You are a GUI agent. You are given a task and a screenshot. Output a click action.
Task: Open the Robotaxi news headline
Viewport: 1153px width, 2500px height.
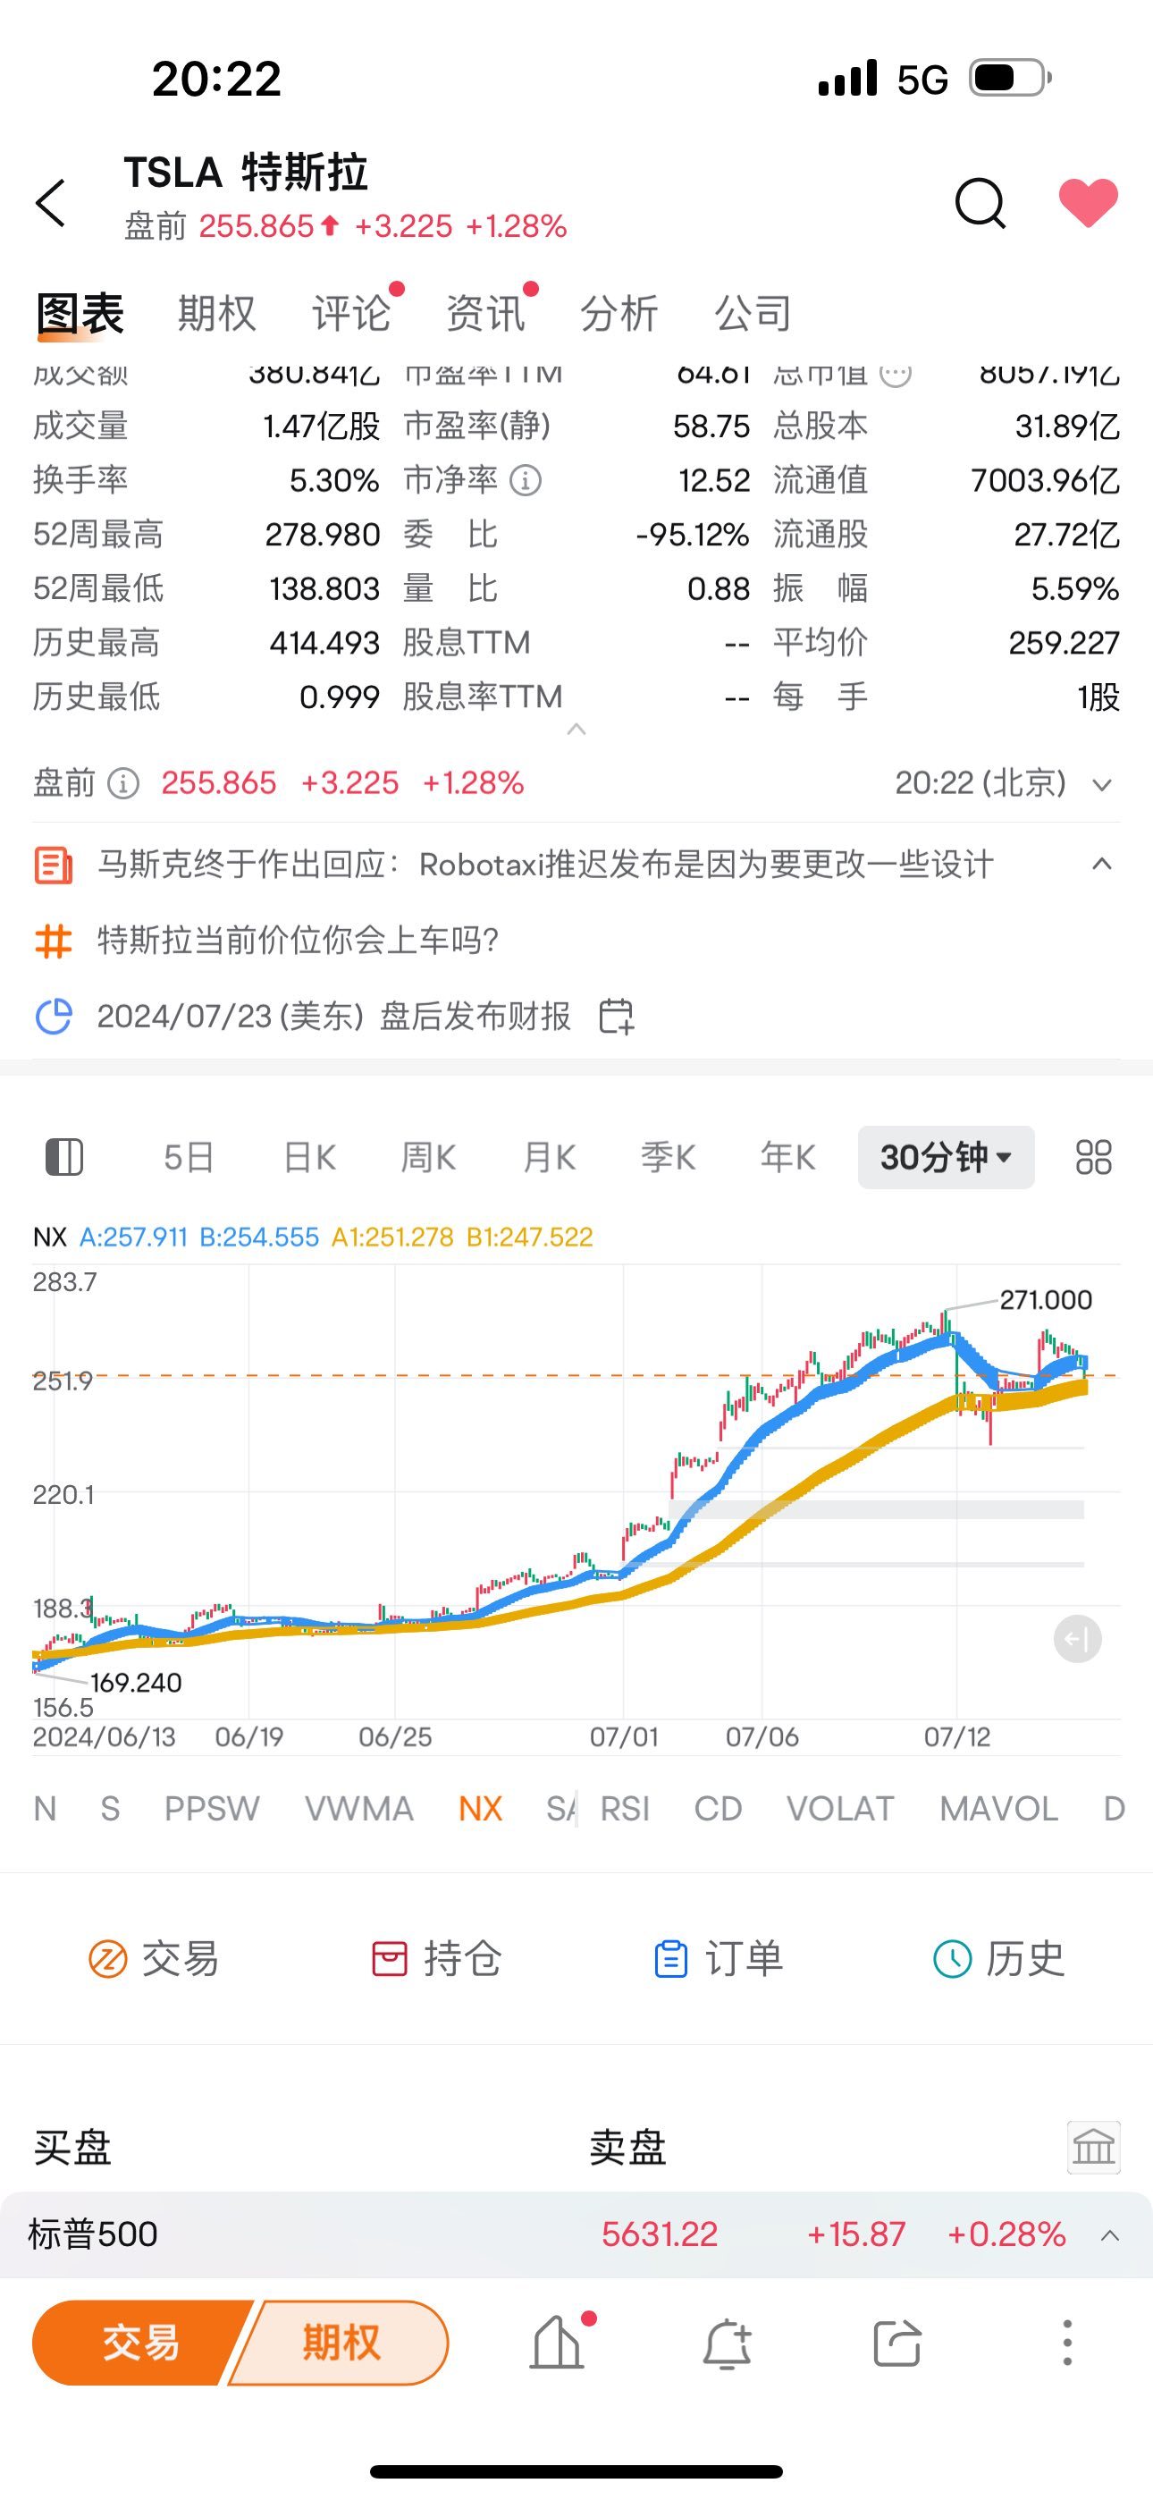click(x=545, y=864)
